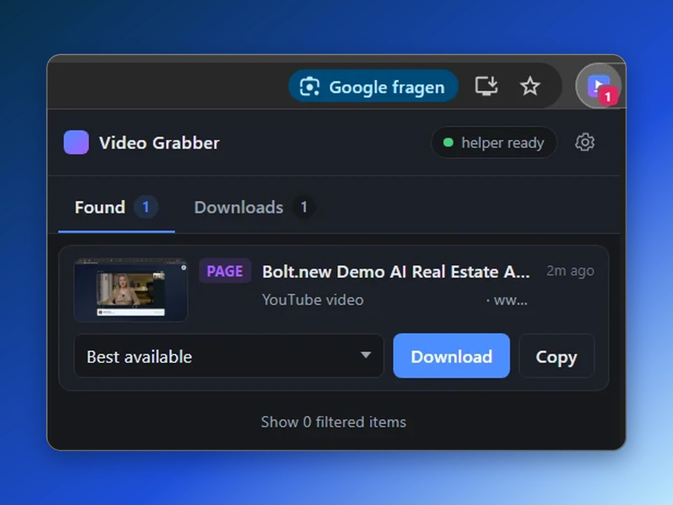The height and width of the screenshot is (505, 673).
Task: Click the Found tab count badge
Action: click(146, 207)
